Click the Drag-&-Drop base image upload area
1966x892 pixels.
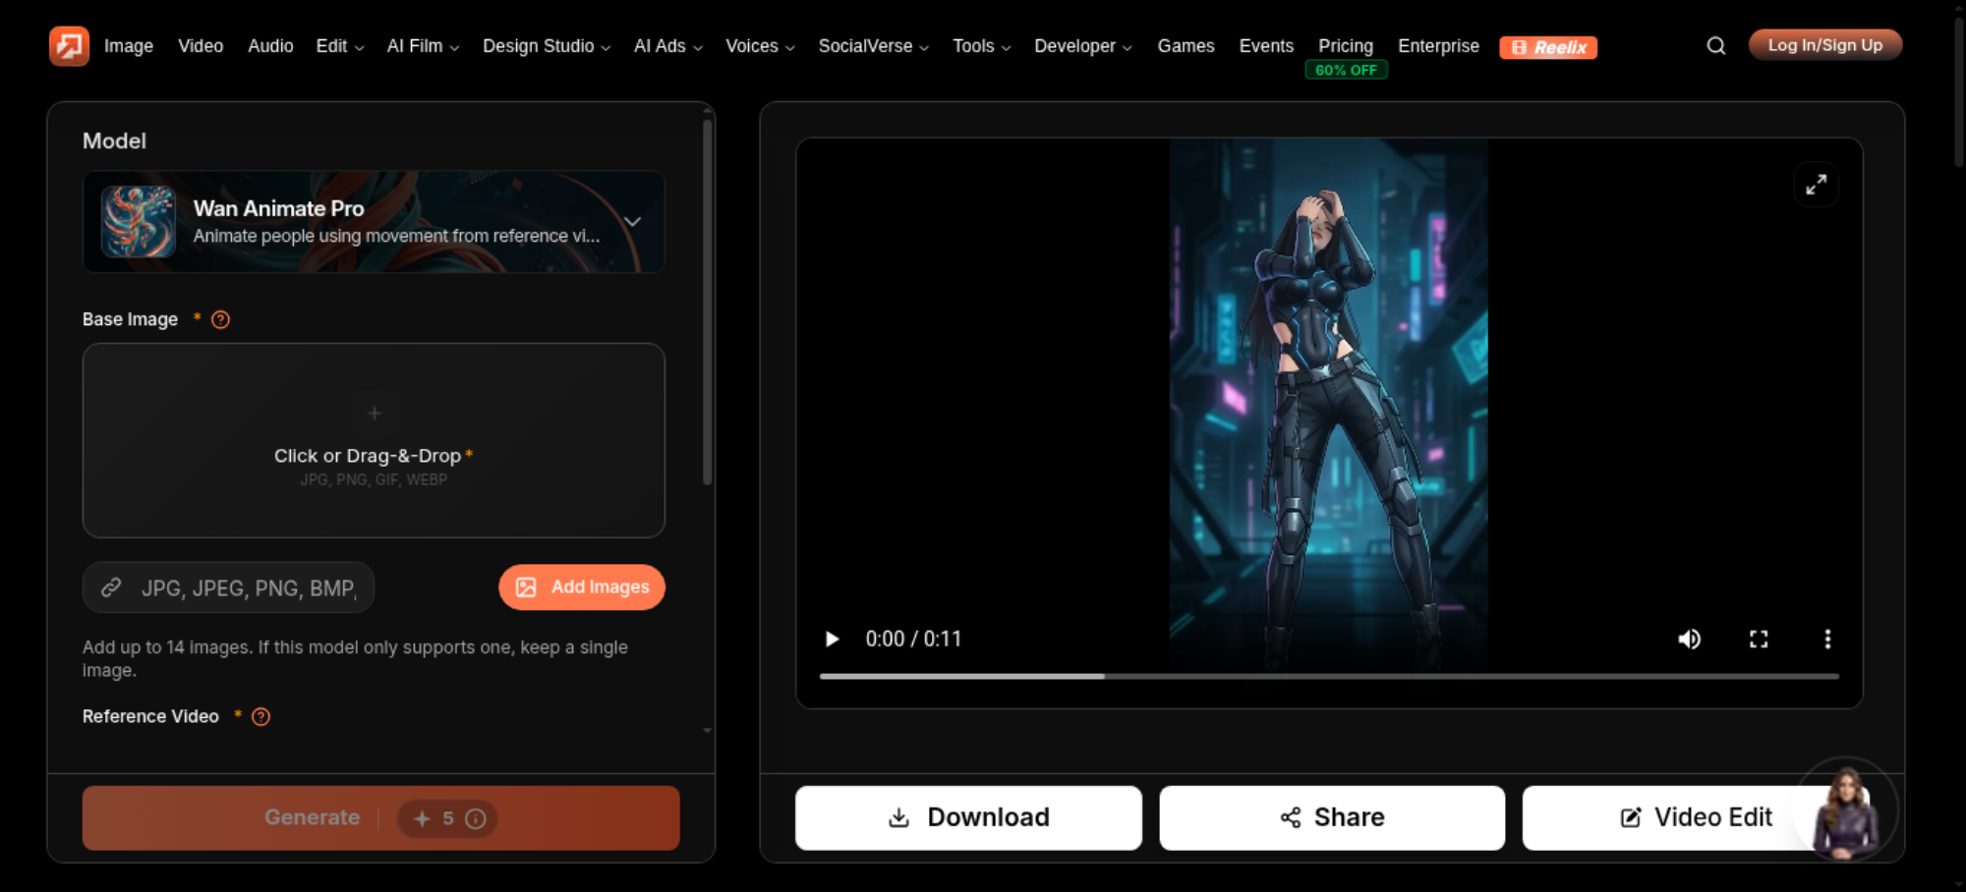pos(374,440)
